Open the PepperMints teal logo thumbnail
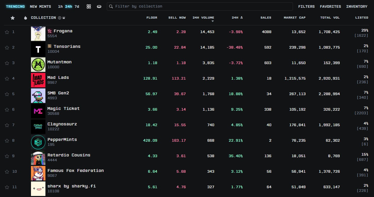The height and width of the screenshot is (197, 374). pos(38,142)
